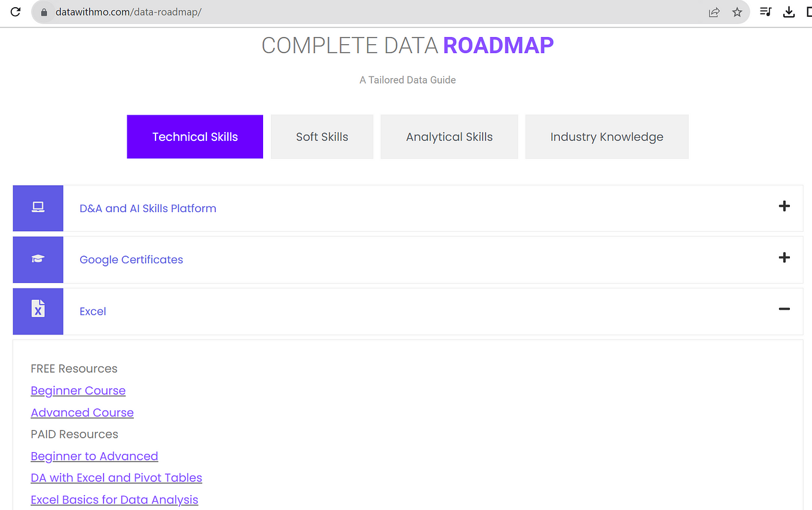Image resolution: width=812 pixels, height=510 pixels.
Task: Click the Excel accordion title
Action: 93,311
